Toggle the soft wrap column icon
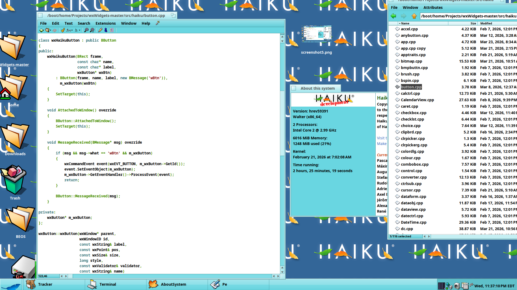 click(x=112, y=30)
